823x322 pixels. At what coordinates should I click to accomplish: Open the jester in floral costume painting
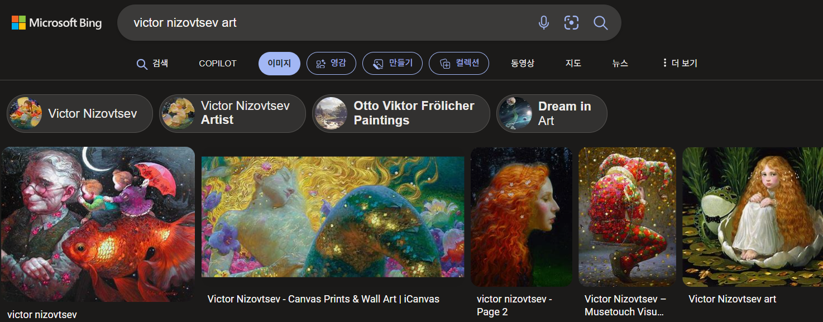(628, 217)
